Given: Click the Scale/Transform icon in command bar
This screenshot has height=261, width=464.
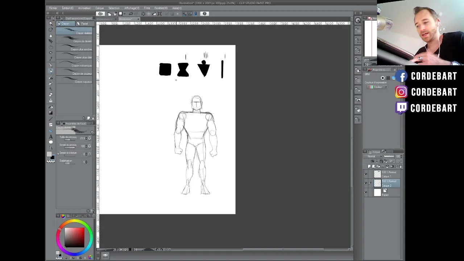Looking at the screenshot, I should click(x=159, y=14).
